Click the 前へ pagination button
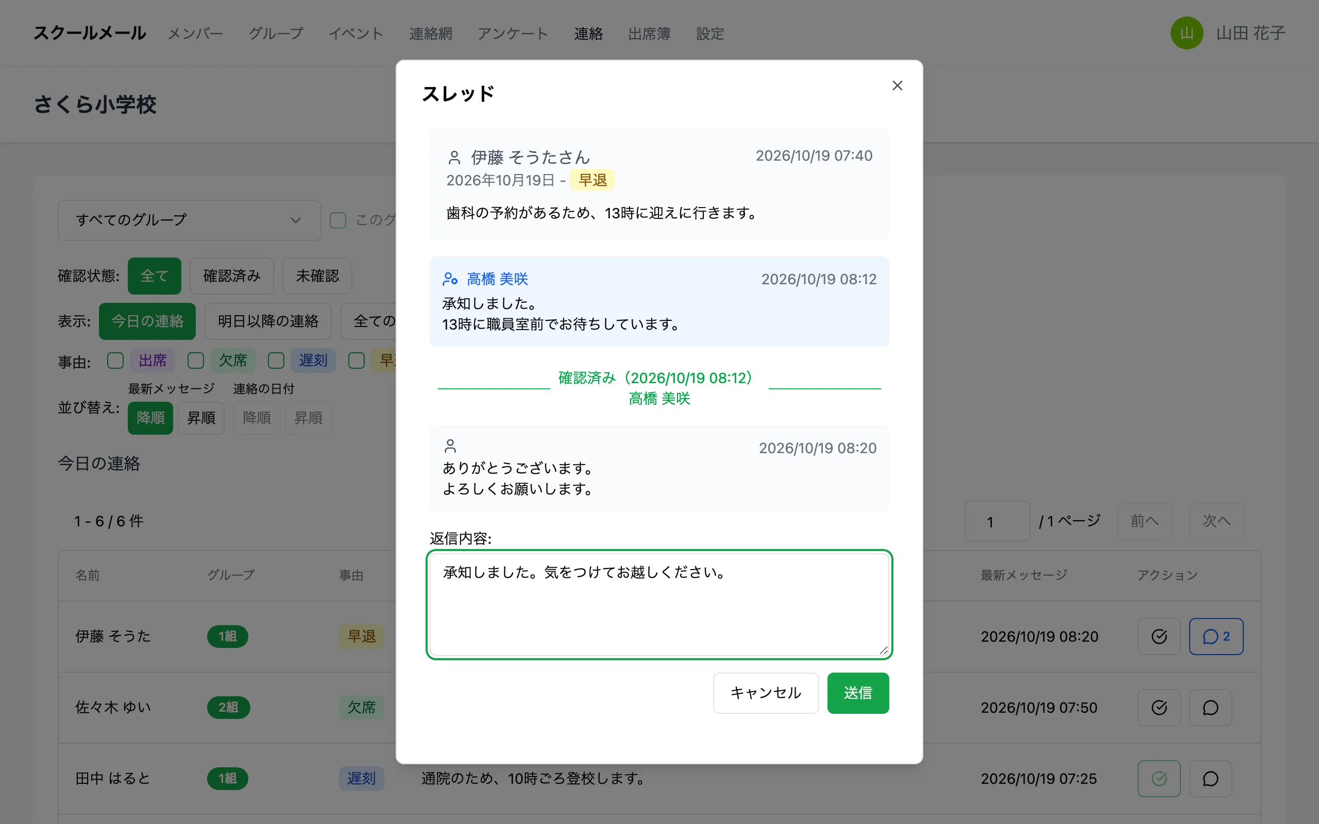 (x=1144, y=521)
